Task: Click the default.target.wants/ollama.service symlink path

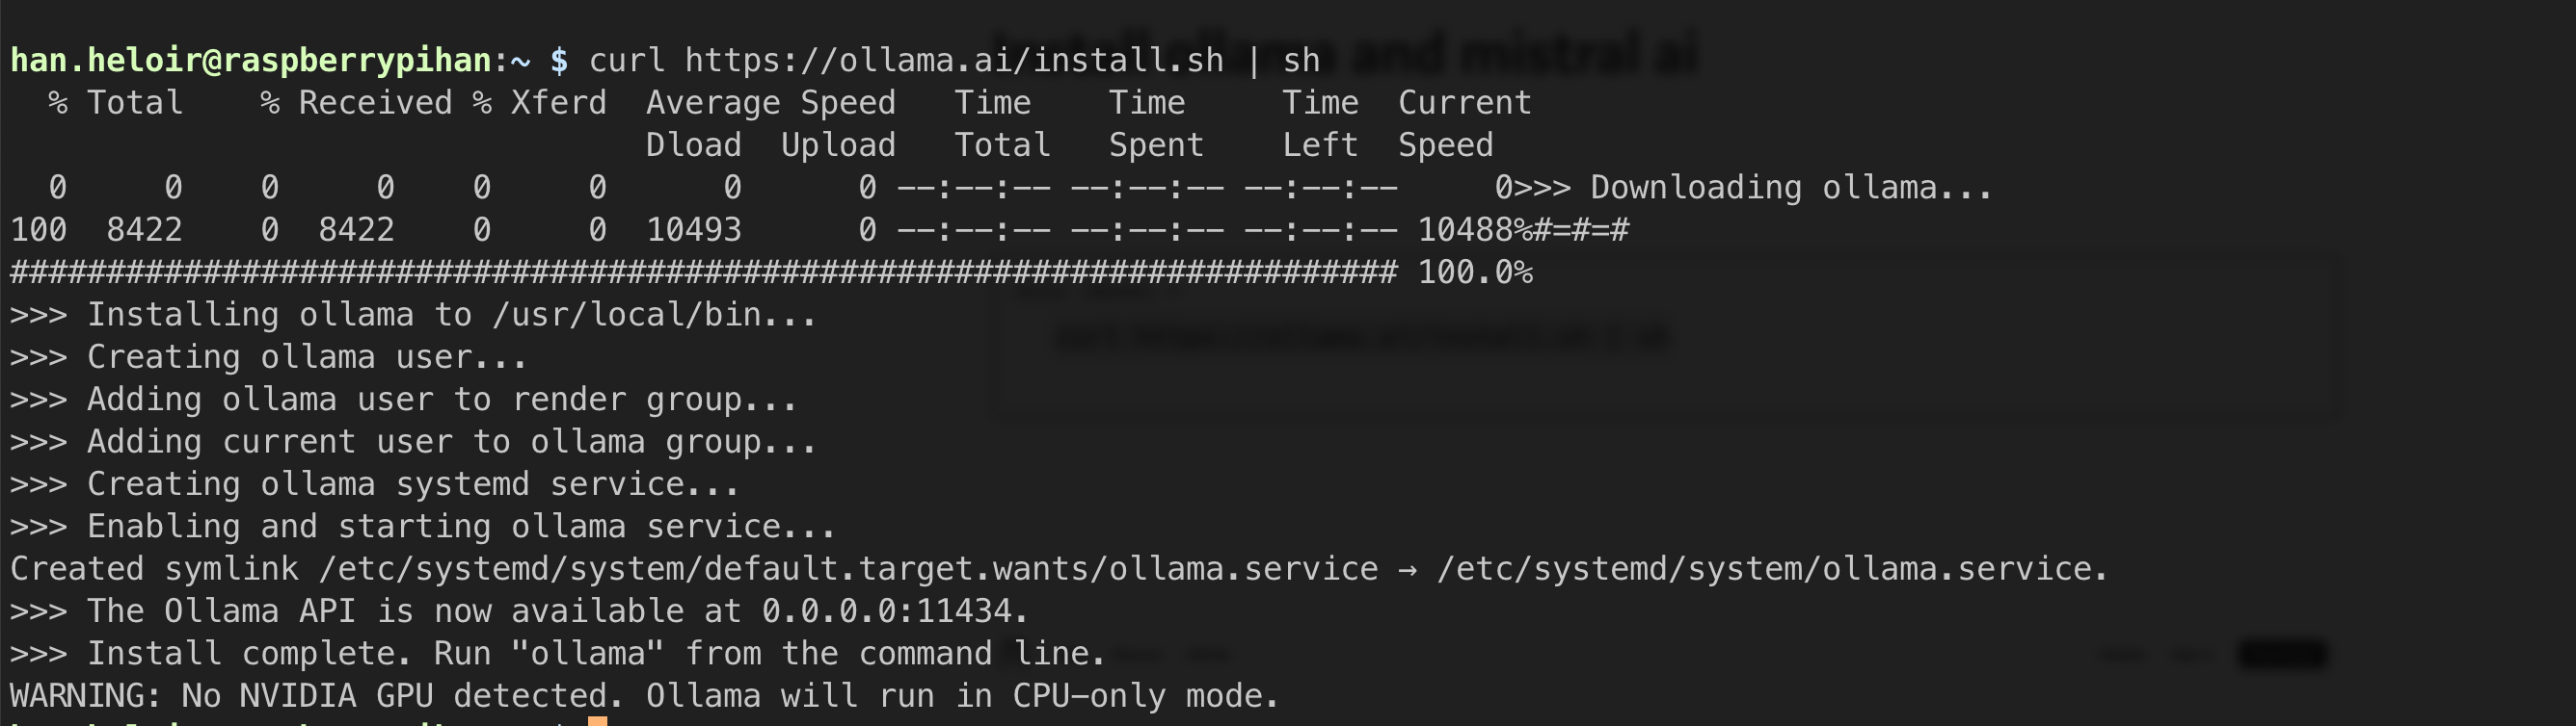Action: [x=848, y=569]
